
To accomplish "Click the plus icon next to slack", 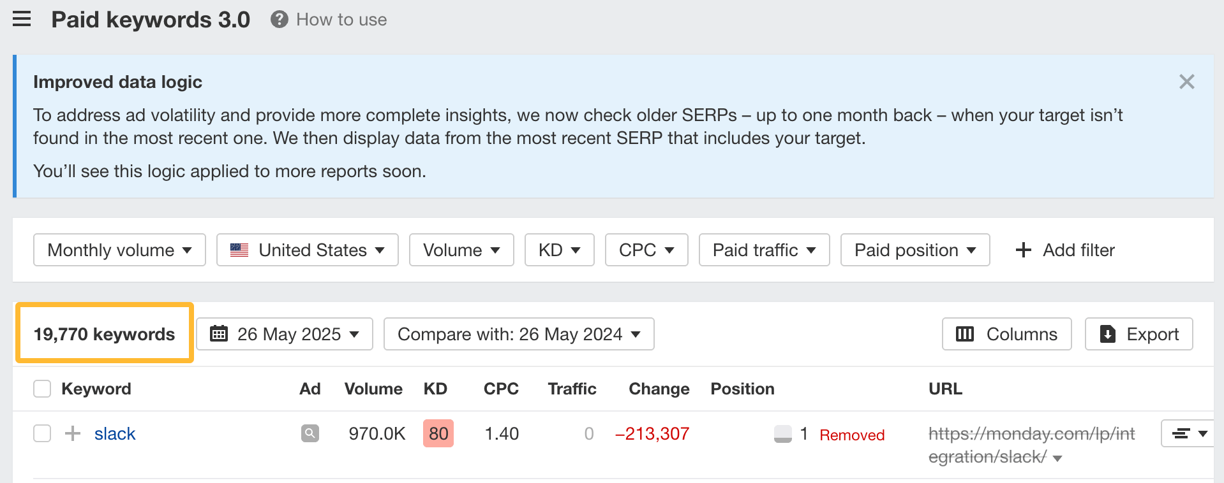I will tap(73, 434).
